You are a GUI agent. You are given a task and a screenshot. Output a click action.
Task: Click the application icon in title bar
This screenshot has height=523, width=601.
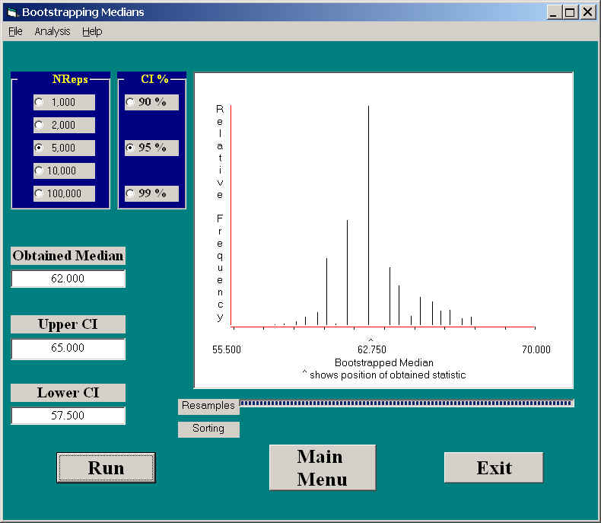coord(11,12)
